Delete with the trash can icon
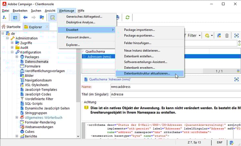Screen dimensions: 241x146 [x=227, y=36]
